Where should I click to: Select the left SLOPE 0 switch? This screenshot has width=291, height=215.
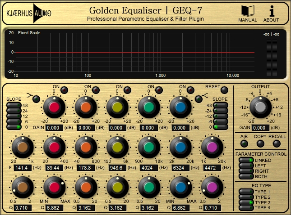coord(14,127)
